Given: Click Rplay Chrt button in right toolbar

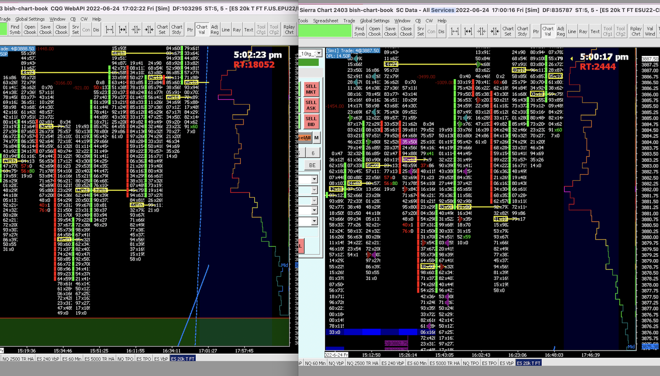Looking at the screenshot, I should (636, 31).
